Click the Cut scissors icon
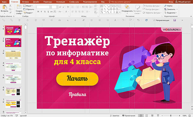The height and width of the screenshot is (117, 193). [x=10, y=6]
